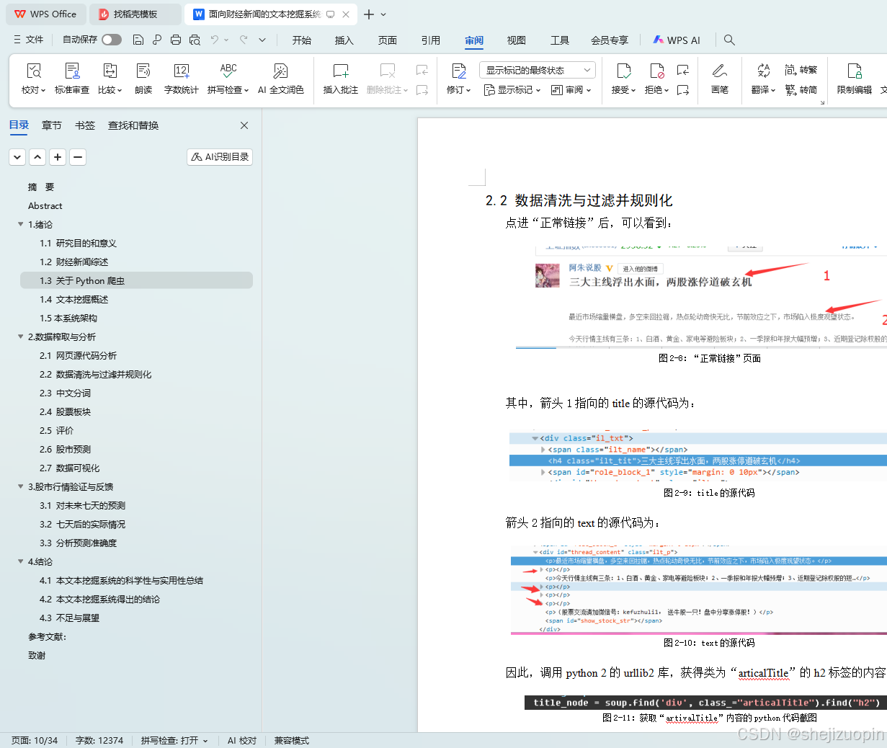Collapse the 4.结论 outline section

coord(21,561)
